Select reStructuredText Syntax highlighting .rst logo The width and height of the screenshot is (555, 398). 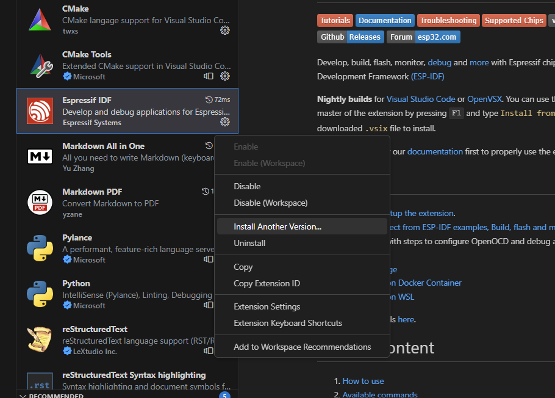point(40,381)
